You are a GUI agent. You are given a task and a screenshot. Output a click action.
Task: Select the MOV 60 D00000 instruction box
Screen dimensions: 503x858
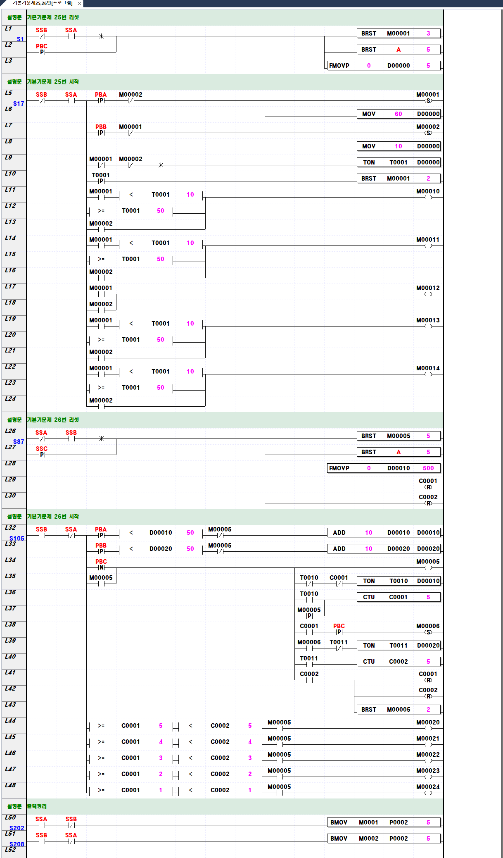pyautogui.click(x=399, y=114)
